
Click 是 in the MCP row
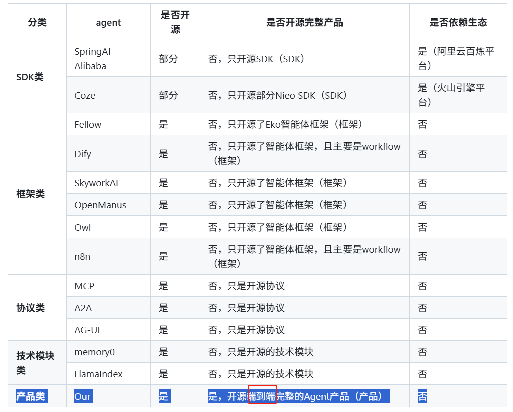(x=163, y=286)
